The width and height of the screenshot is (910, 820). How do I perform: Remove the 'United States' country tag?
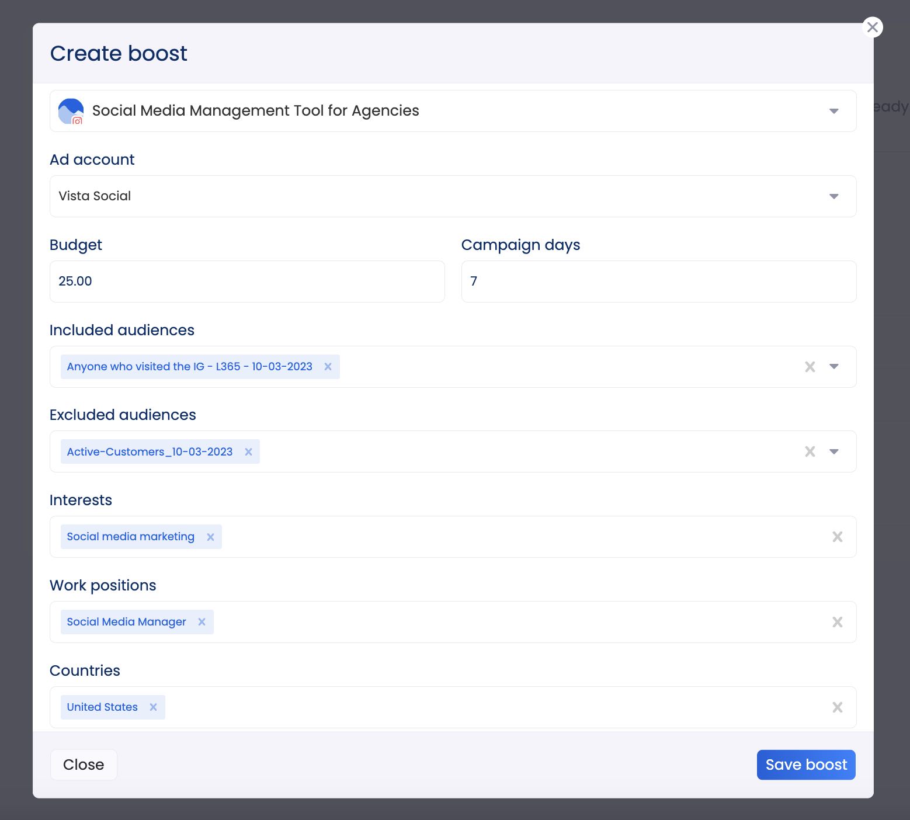pos(153,707)
